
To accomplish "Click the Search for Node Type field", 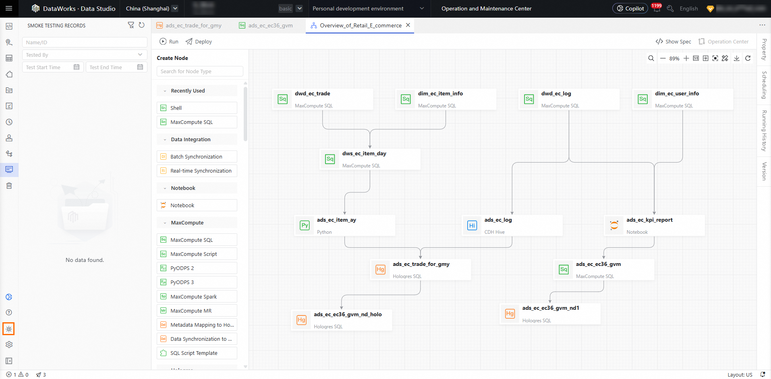I will pyautogui.click(x=200, y=71).
